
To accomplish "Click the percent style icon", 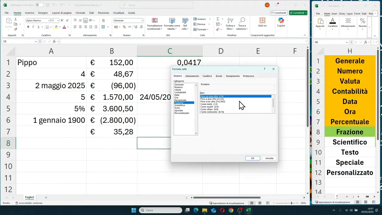I will coord(124,27).
